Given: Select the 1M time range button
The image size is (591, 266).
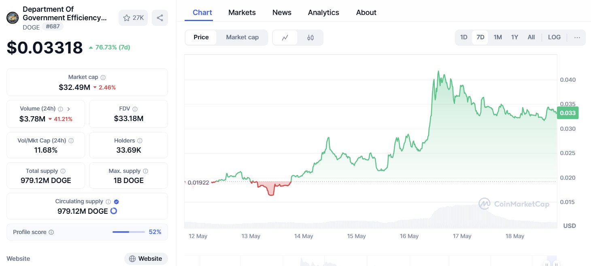Looking at the screenshot, I should pyautogui.click(x=497, y=37).
